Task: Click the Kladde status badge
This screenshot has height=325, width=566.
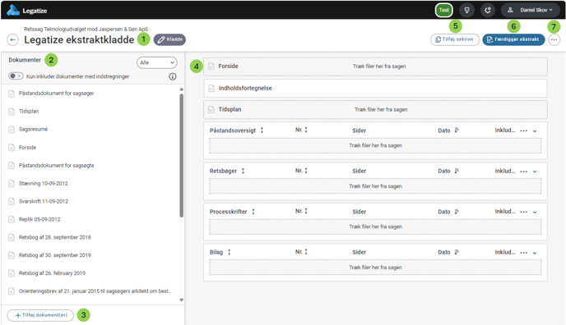Action: (x=169, y=39)
